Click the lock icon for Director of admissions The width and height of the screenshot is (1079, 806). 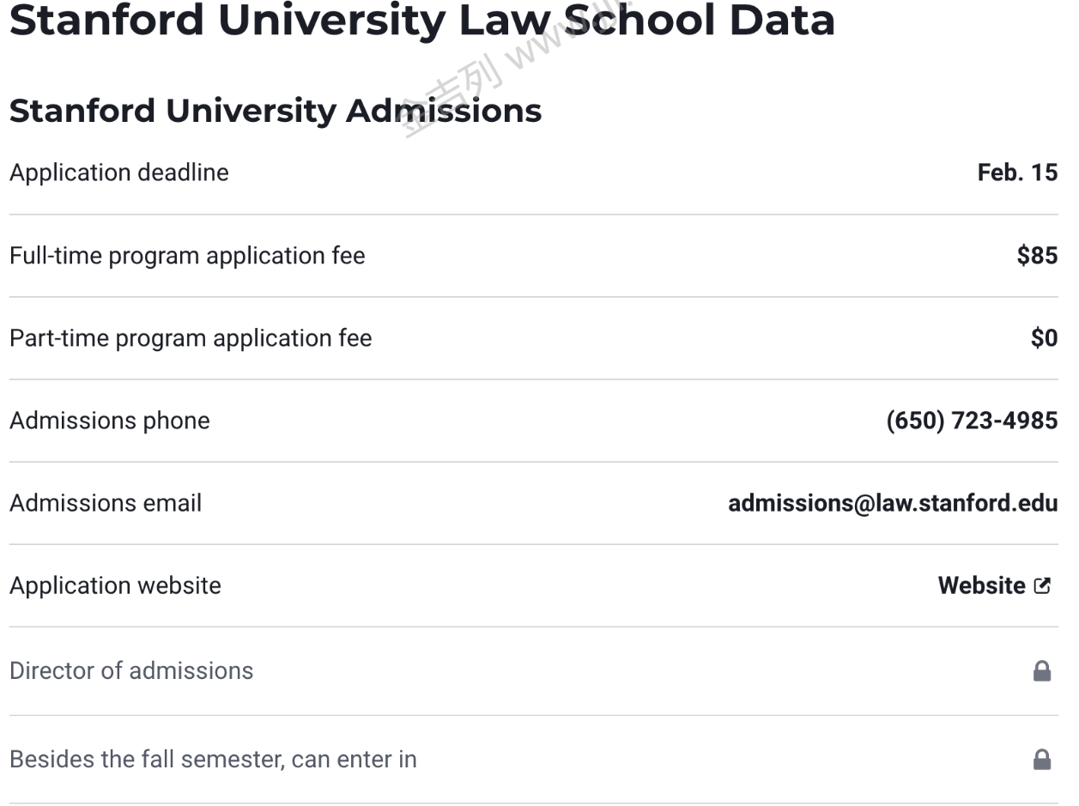tap(1041, 670)
